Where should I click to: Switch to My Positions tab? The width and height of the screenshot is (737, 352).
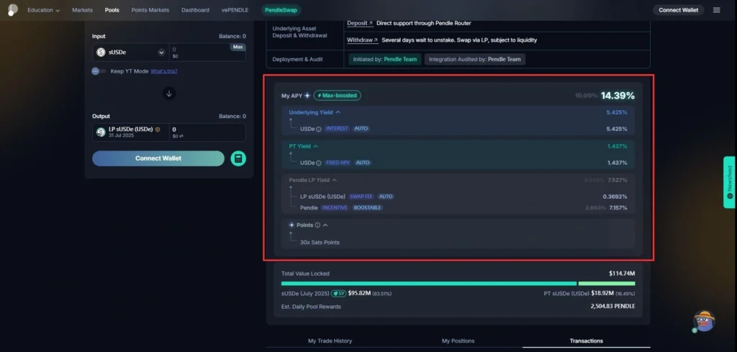458,340
